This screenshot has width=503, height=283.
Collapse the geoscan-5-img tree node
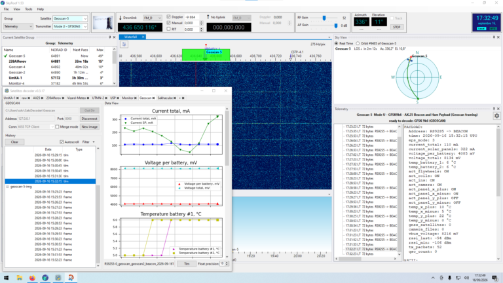7,187
